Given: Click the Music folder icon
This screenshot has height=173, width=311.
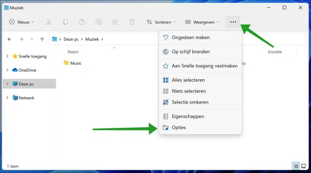Looking at the screenshot, I should tap(66, 63).
